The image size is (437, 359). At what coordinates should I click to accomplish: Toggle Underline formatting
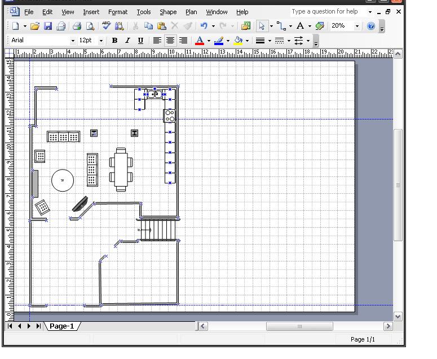(140, 41)
